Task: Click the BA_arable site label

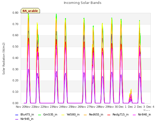Action: 30,11
